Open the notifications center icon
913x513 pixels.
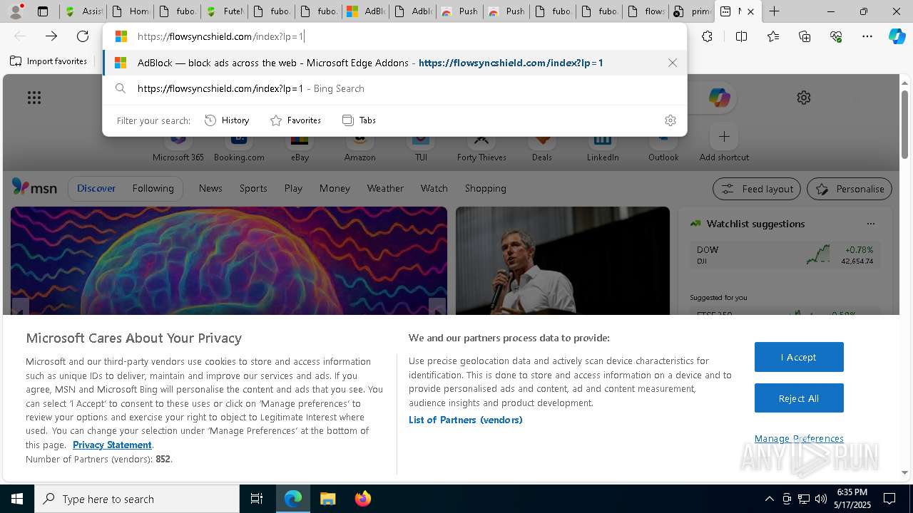click(889, 499)
